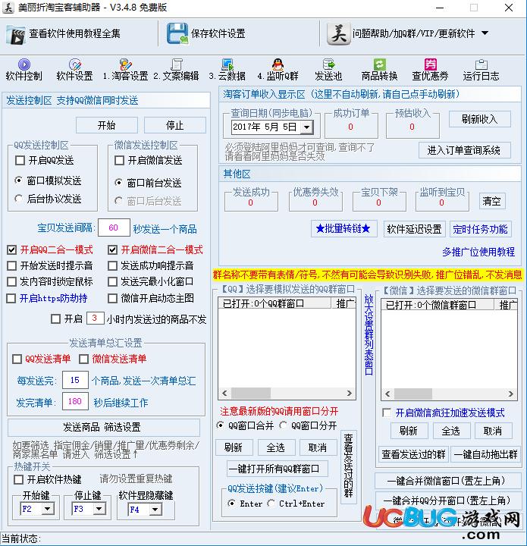Open the 多推广位使用教程 link
Viewport: 527px width, 546px height.
click(478, 252)
